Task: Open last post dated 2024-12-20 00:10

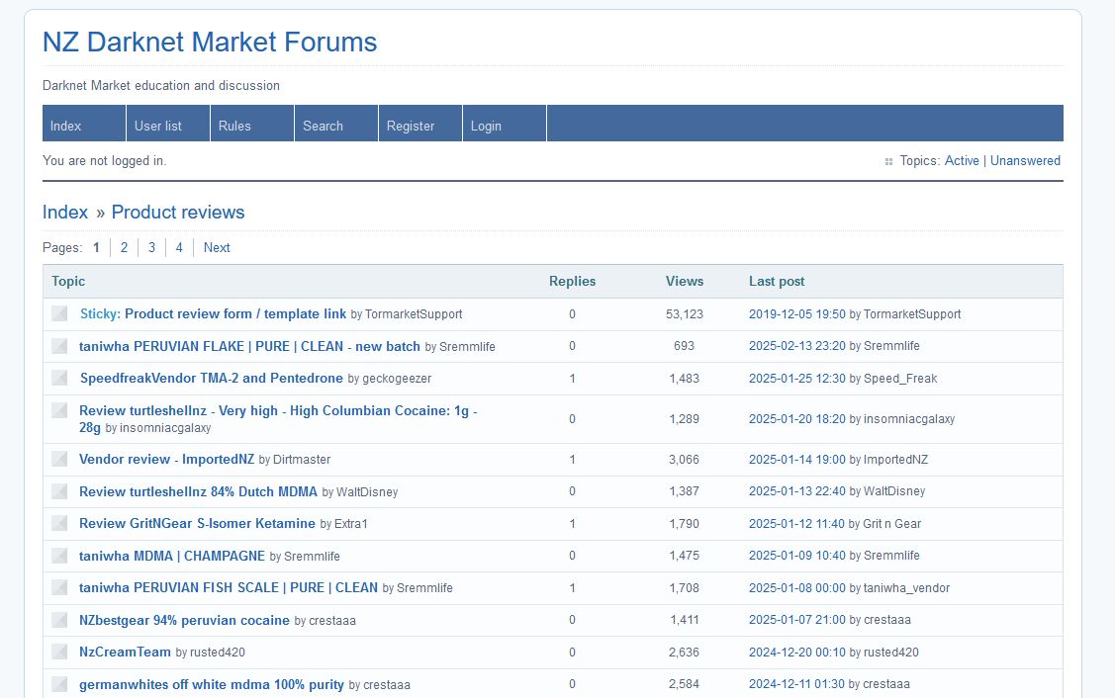Action: tap(797, 652)
